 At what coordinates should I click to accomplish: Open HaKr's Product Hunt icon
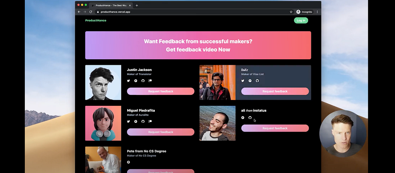(250, 81)
